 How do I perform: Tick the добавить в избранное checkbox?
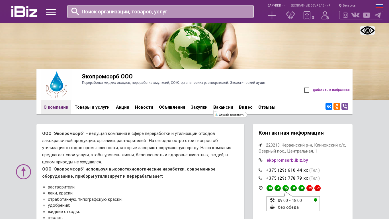click(307, 90)
